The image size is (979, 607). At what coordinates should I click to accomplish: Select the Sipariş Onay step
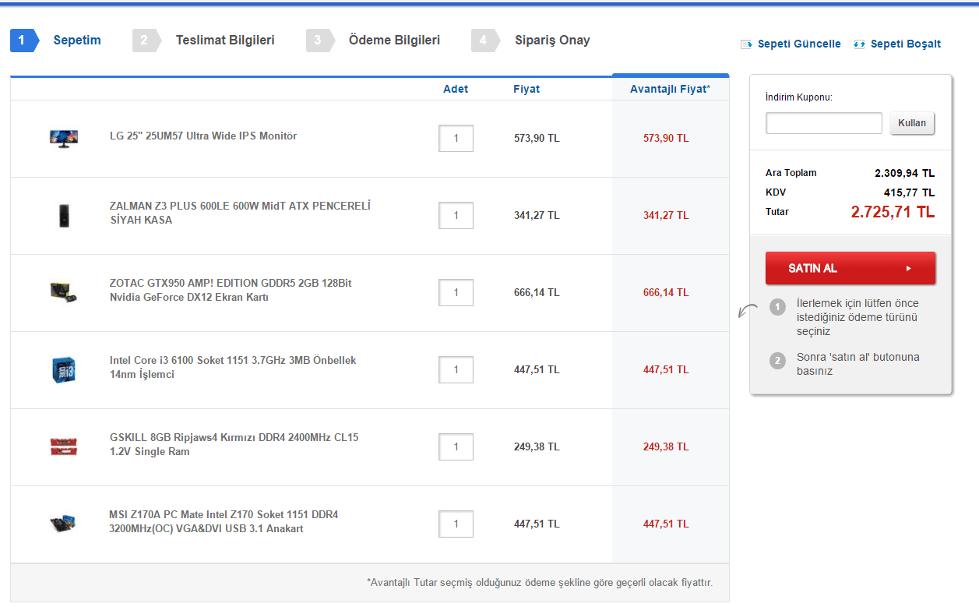[552, 40]
